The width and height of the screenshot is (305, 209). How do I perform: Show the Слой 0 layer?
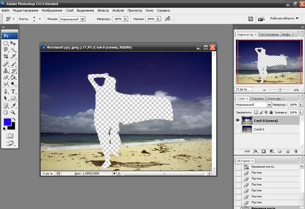[x=237, y=129]
